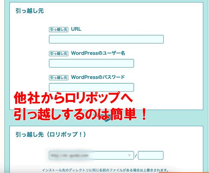Click the WordPressのパスワード label
This screenshot has height=173, width=209.
tap(98, 77)
